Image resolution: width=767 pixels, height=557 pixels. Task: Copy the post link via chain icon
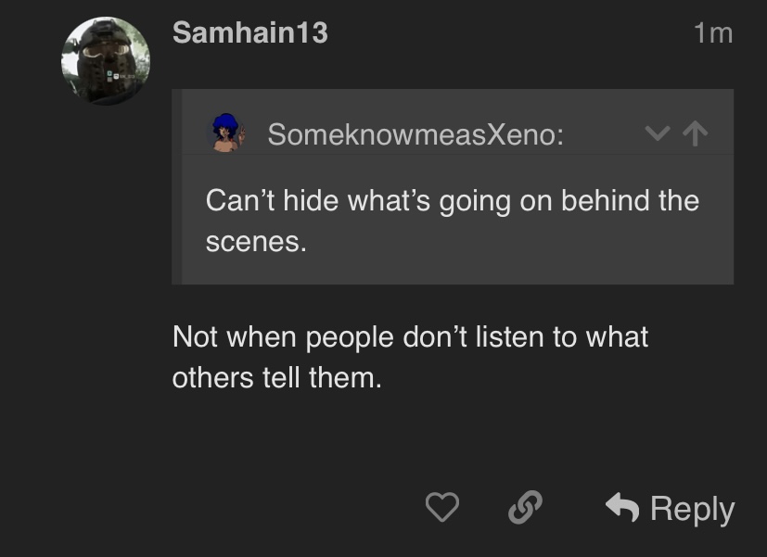point(525,507)
